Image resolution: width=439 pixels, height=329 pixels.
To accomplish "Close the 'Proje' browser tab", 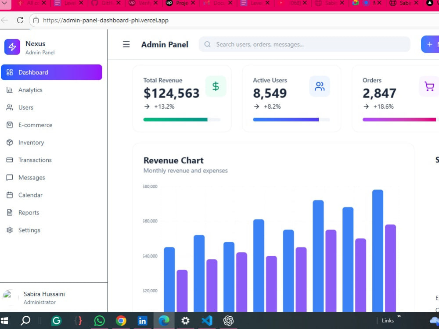I will click(193, 3).
